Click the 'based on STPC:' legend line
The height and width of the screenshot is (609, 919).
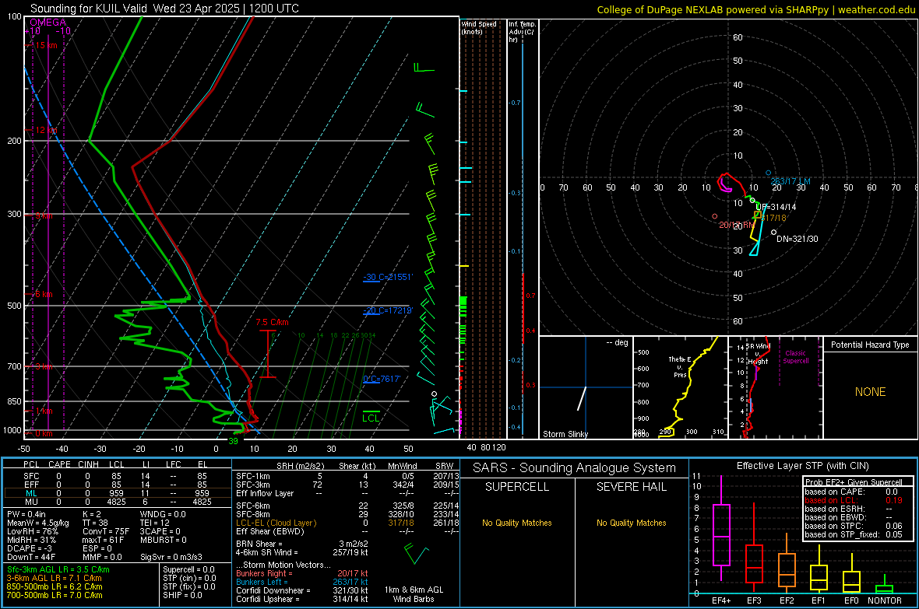pyautogui.click(x=854, y=526)
